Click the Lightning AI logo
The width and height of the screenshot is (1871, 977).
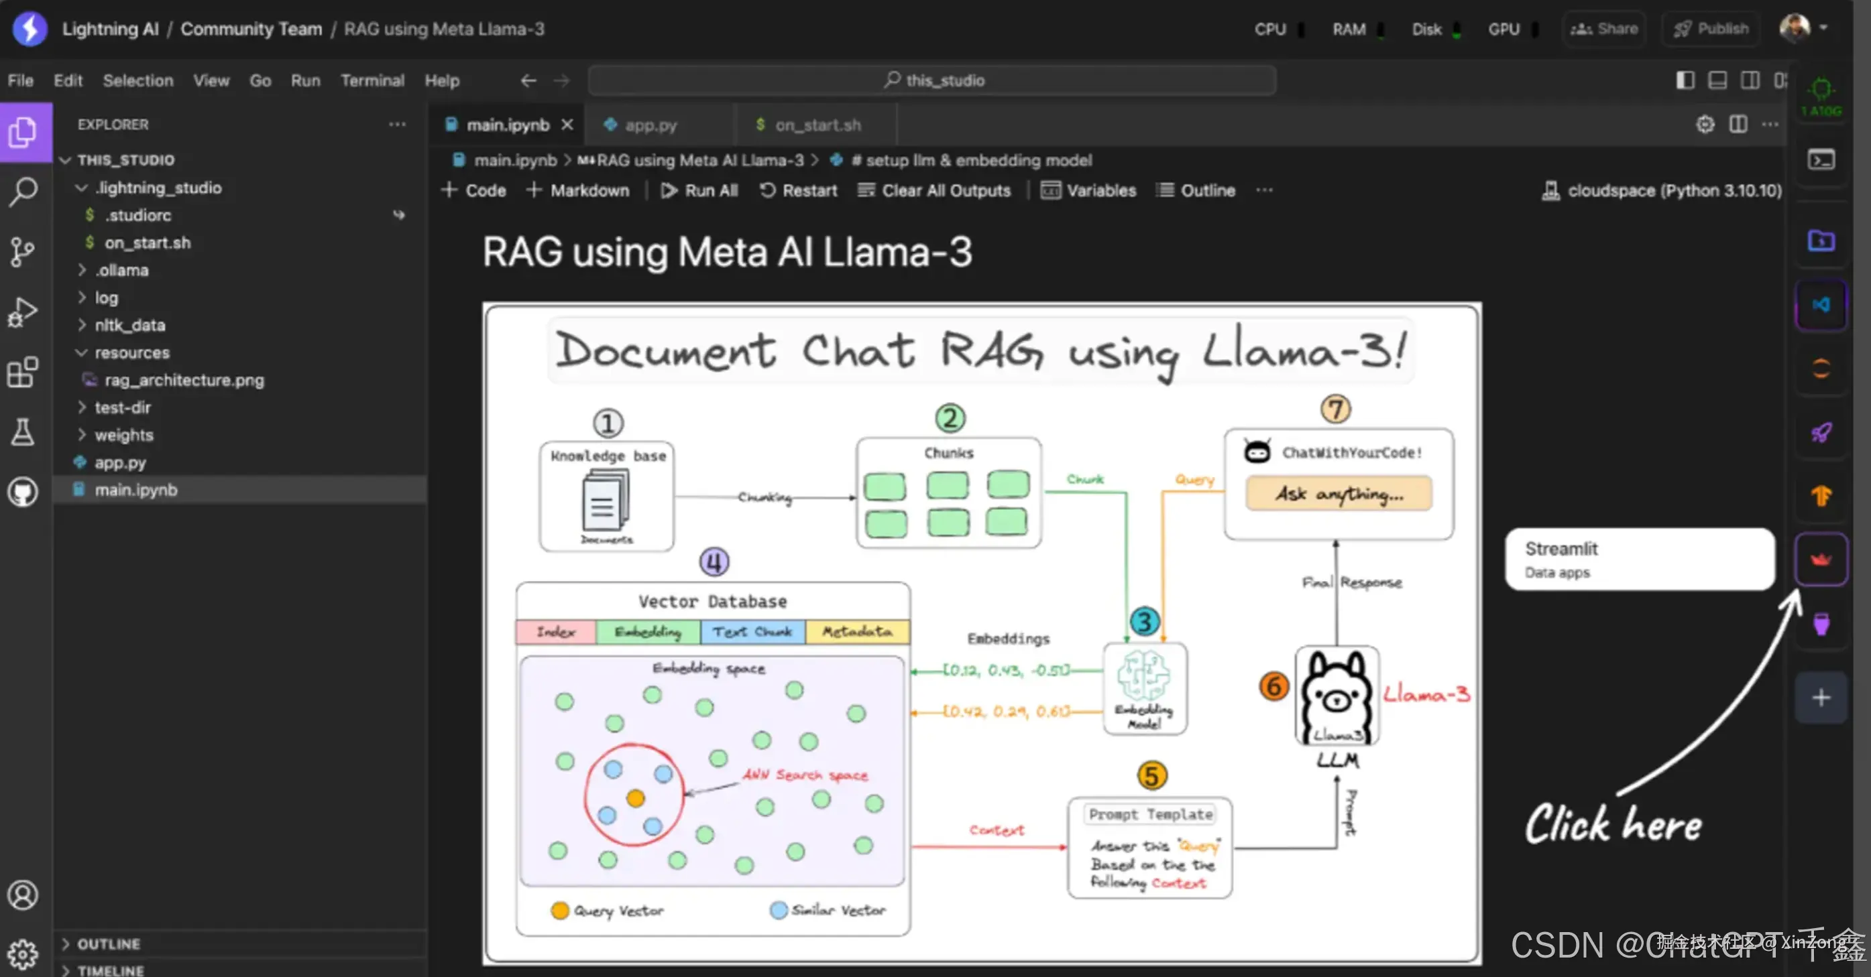pos(30,29)
